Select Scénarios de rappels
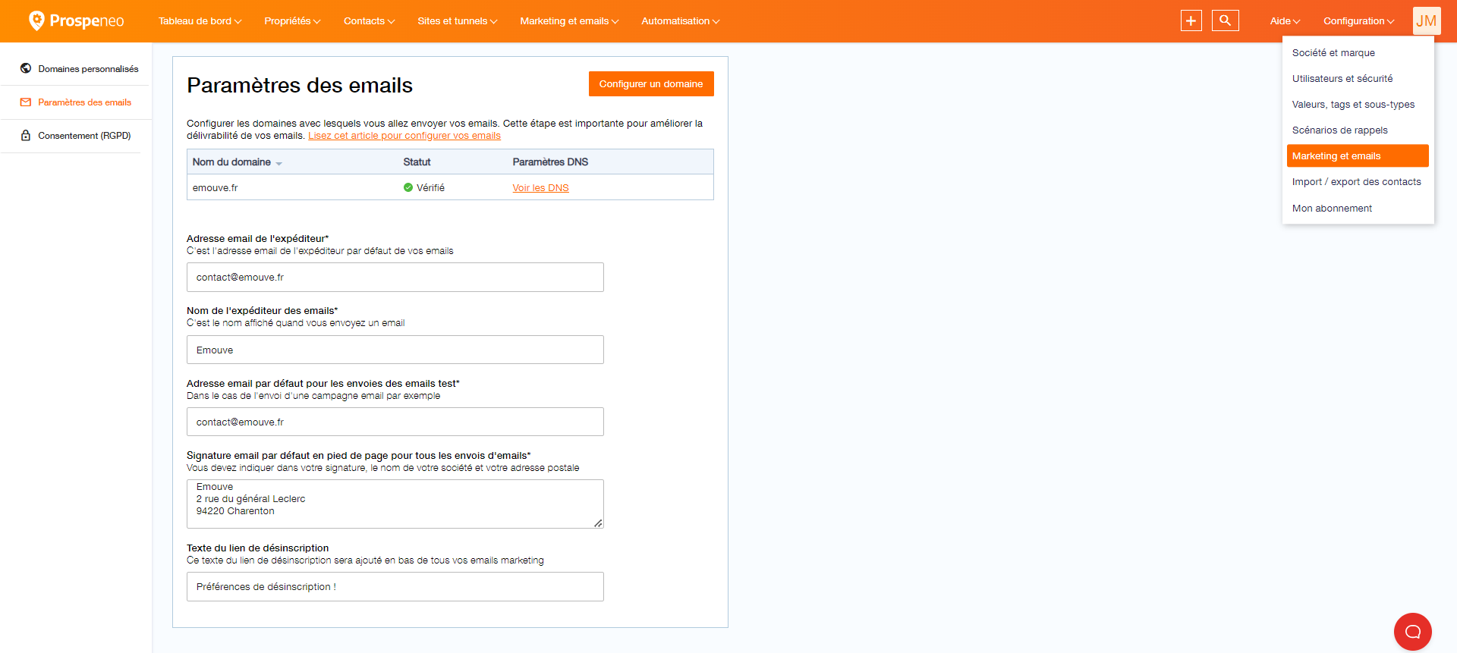This screenshot has width=1457, height=653. tap(1358, 130)
